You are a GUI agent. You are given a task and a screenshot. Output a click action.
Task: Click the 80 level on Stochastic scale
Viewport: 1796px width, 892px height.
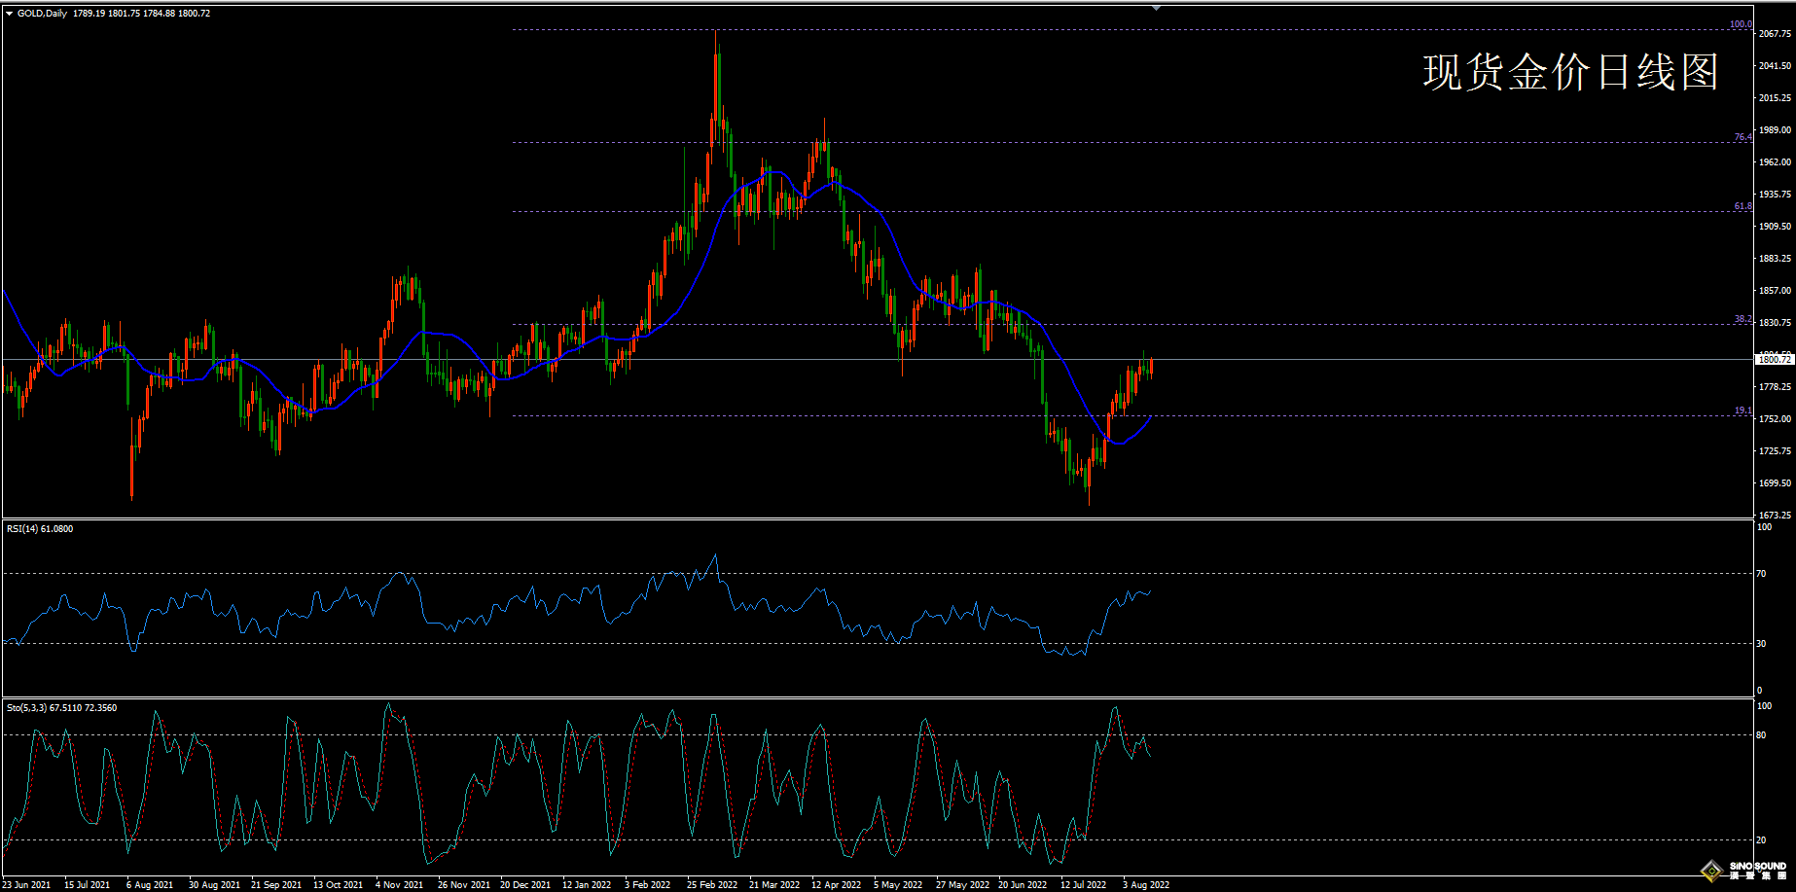[1762, 735]
